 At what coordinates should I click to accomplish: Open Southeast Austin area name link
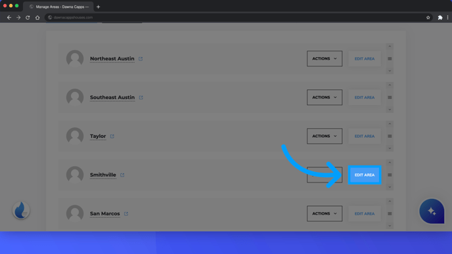(112, 97)
